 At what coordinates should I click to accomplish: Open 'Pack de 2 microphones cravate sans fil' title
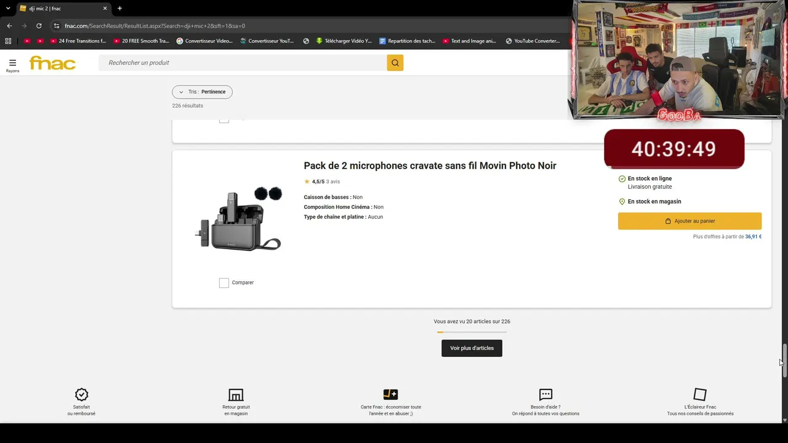[430, 166]
